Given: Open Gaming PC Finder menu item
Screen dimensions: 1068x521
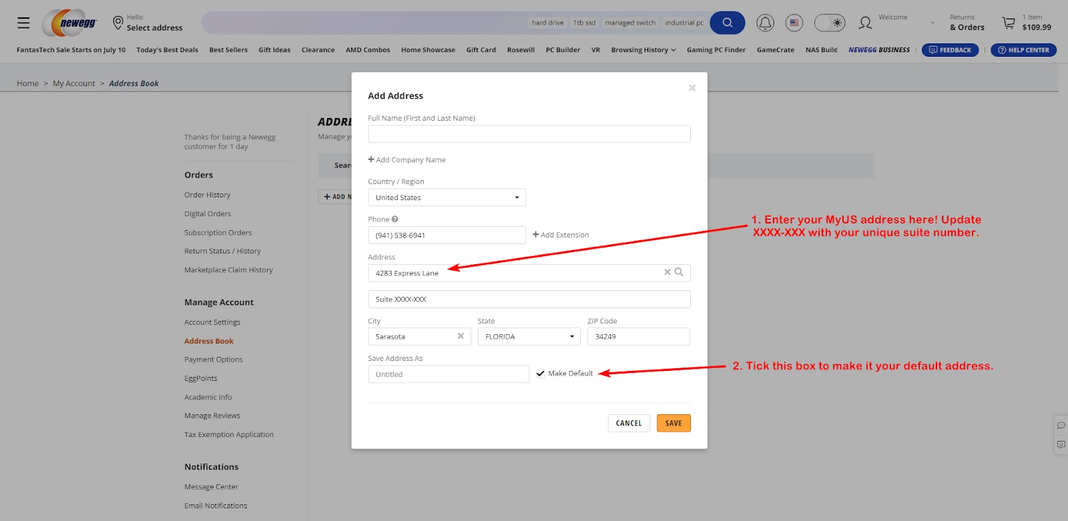Looking at the screenshot, I should pyautogui.click(x=716, y=50).
